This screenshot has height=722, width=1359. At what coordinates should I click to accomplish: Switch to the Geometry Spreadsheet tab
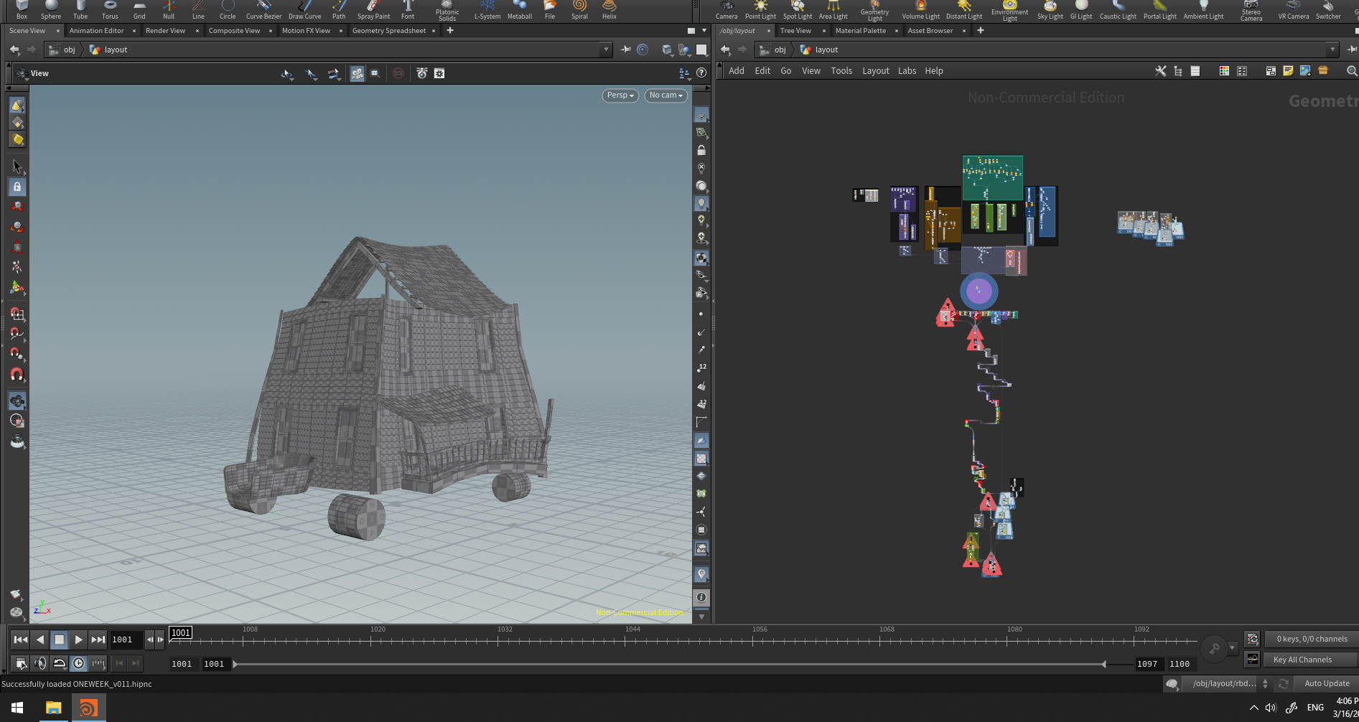click(389, 31)
